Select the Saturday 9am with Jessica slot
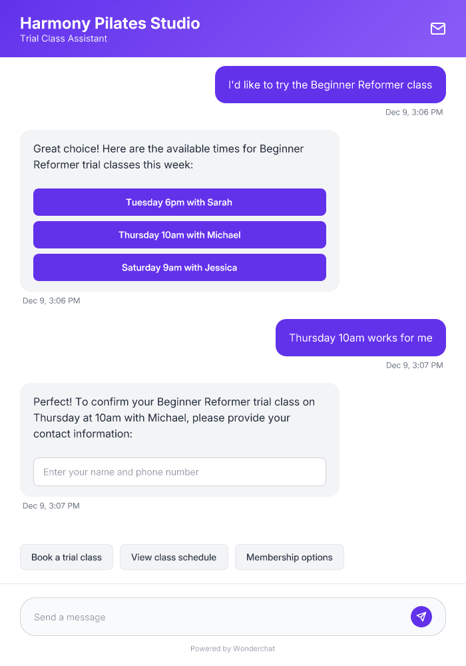The image size is (466, 666). (x=179, y=267)
